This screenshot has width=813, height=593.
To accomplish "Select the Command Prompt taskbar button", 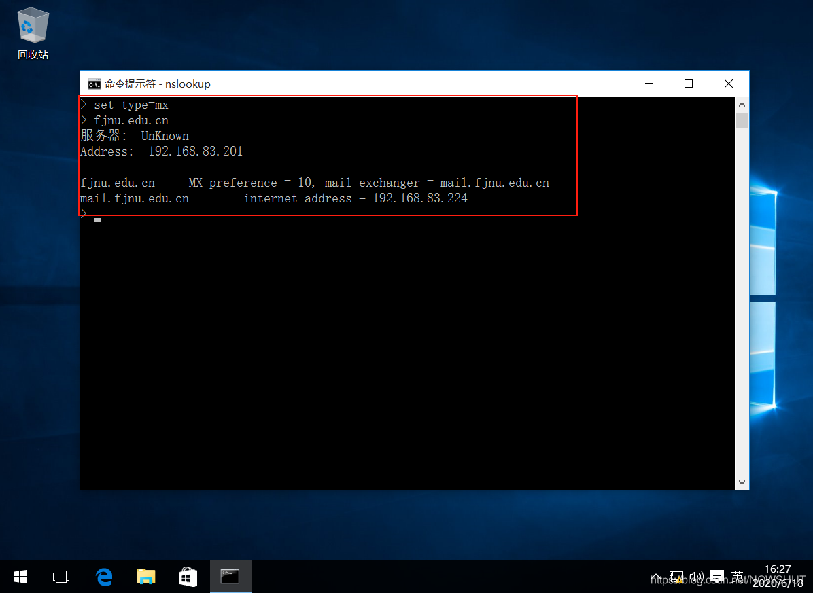I will coord(230,577).
